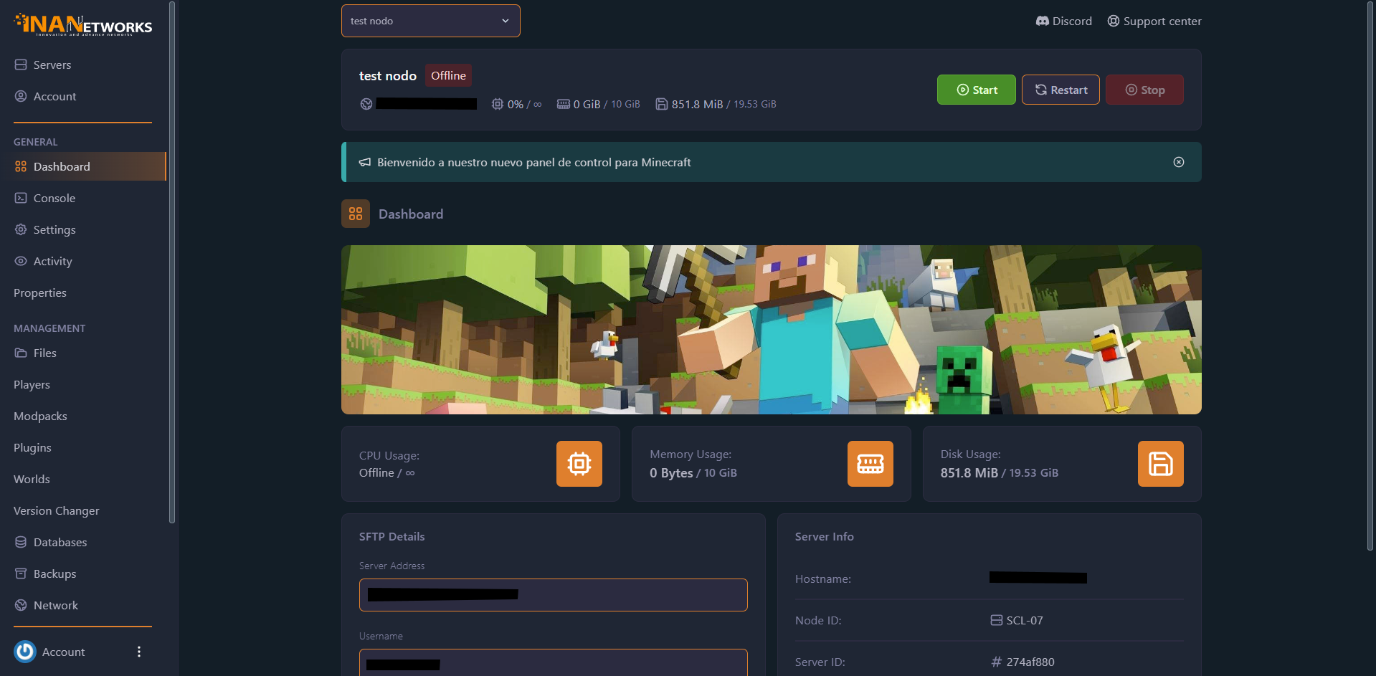Open the Console page
The width and height of the screenshot is (1376, 676).
click(x=54, y=198)
